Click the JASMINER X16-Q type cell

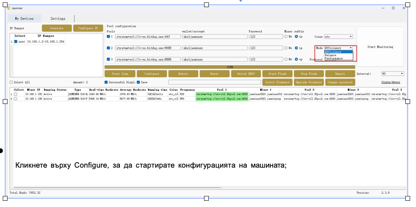(x=78, y=94)
